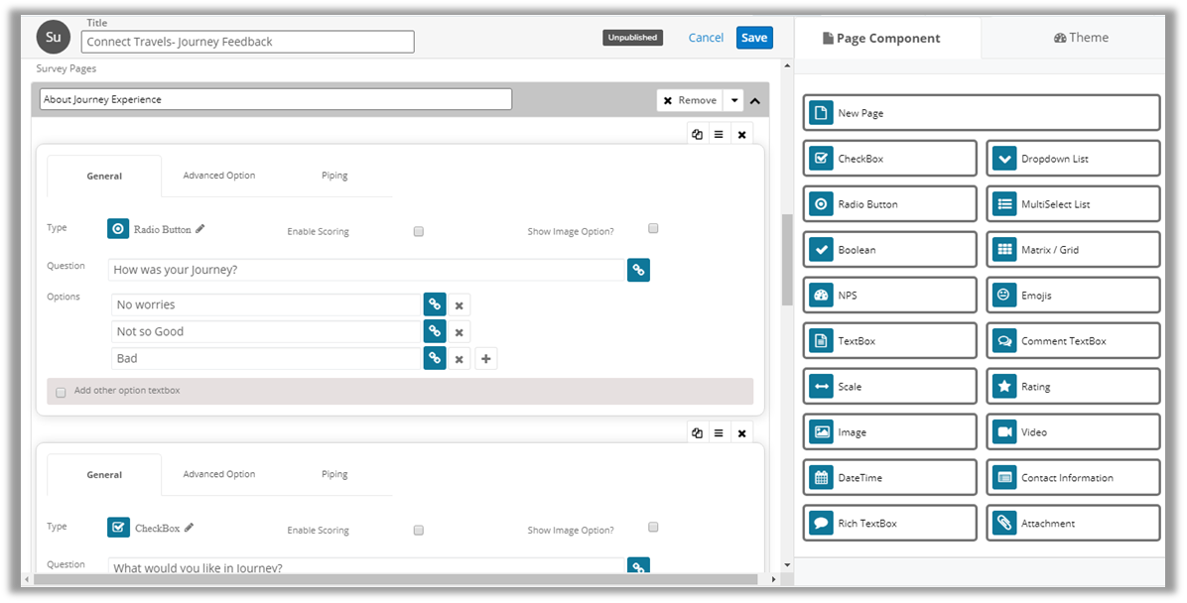Add an NPS component to the survey
This screenshot has width=1187, height=603.
click(889, 296)
